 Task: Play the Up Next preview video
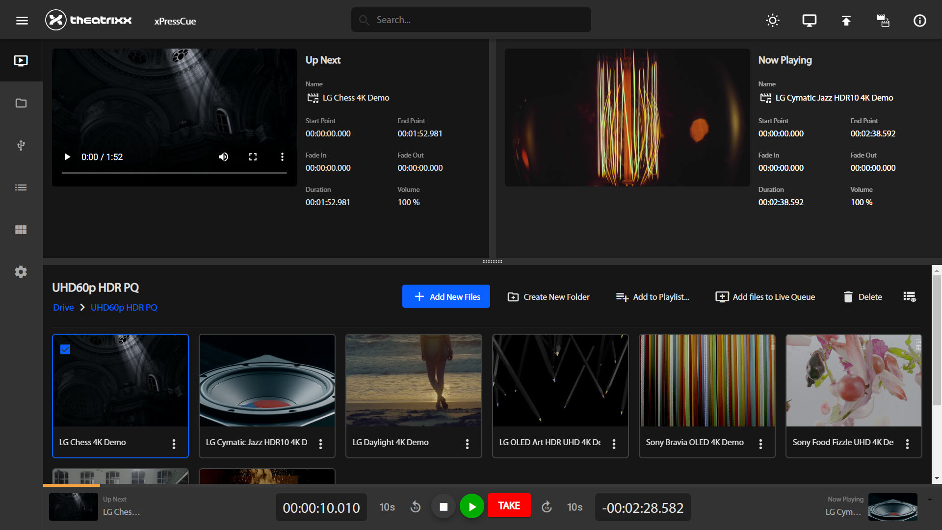67,157
